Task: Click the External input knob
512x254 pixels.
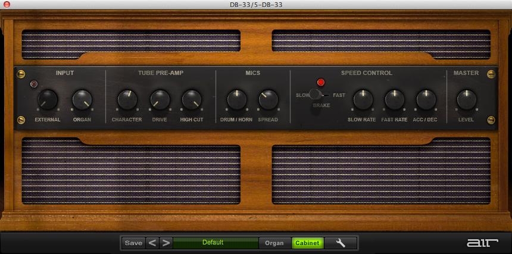Action: point(48,99)
